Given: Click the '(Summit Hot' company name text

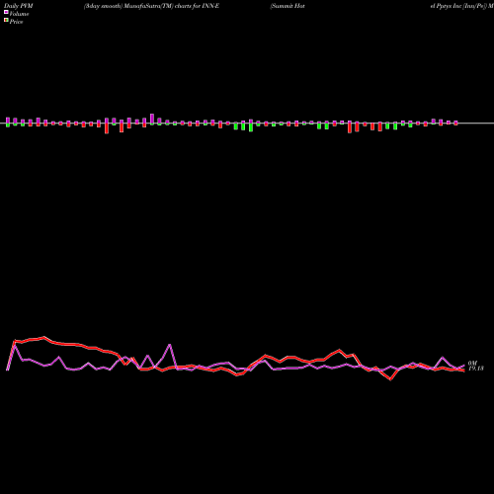Looking at the screenshot, I should point(288,6).
